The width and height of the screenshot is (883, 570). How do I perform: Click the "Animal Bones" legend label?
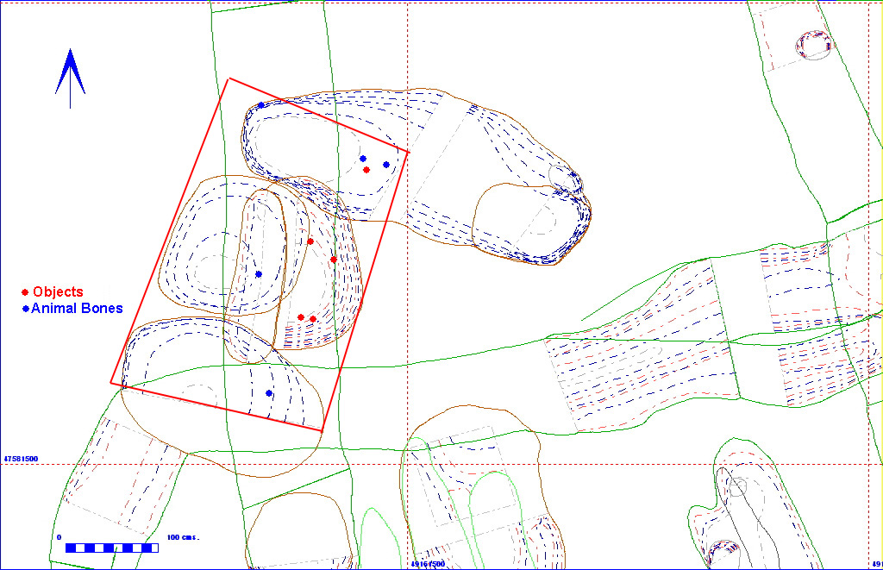pos(77,309)
